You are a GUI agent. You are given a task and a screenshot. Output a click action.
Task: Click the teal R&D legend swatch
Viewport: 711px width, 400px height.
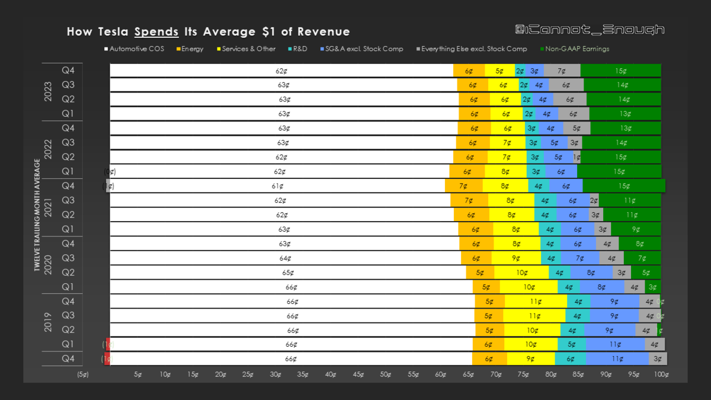point(290,49)
